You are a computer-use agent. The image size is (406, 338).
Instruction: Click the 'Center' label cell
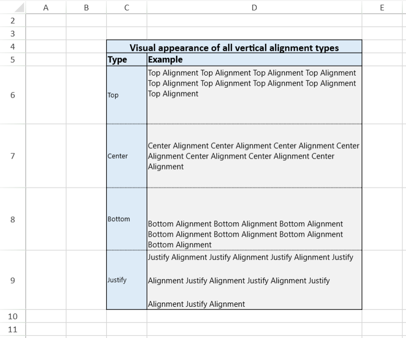point(127,156)
